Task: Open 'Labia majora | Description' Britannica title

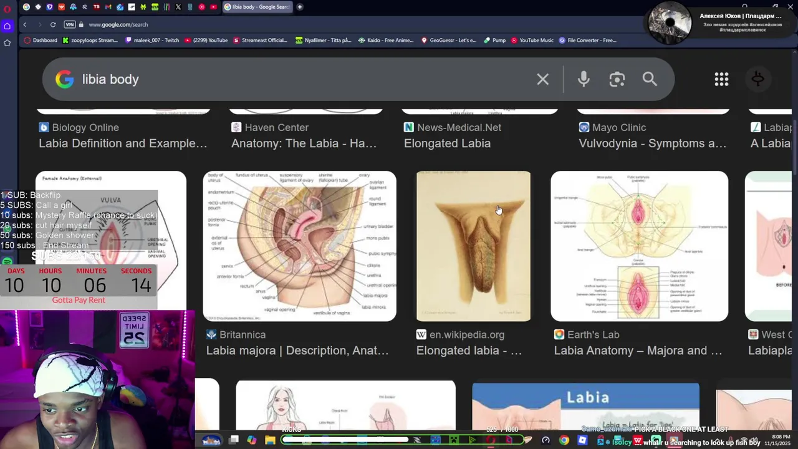Action: 297,350
